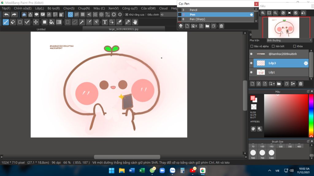This screenshot has height=176, width=314.
Task: Enable the Khóa checkbox
Action: click(x=295, y=46)
